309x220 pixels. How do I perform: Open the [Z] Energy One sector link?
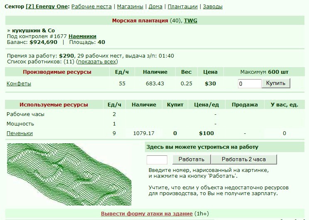[47, 7]
